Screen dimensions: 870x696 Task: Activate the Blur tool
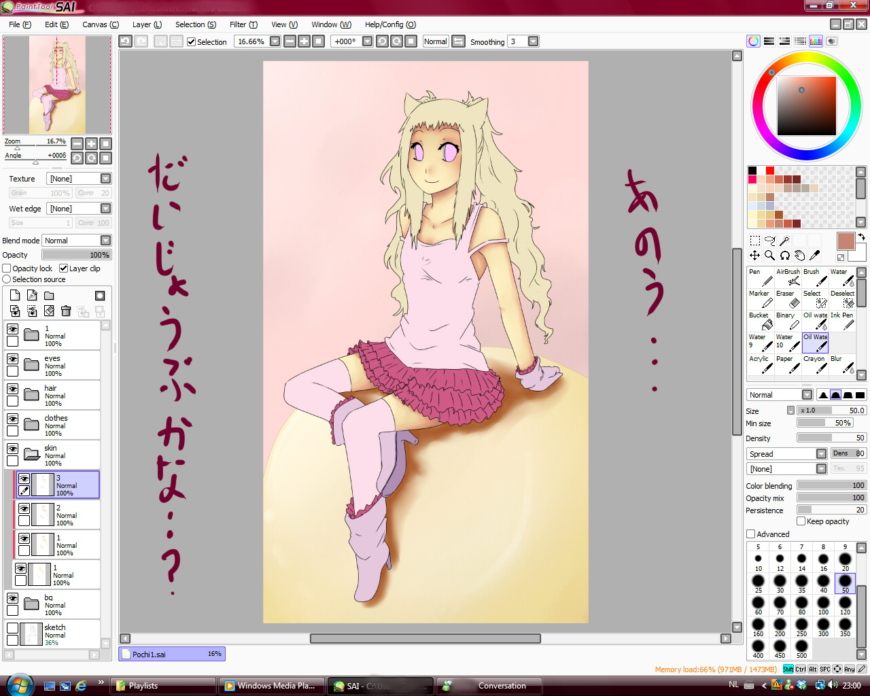tap(842, 364)
